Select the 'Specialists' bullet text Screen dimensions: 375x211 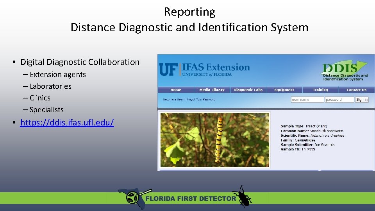coord(46,109)
